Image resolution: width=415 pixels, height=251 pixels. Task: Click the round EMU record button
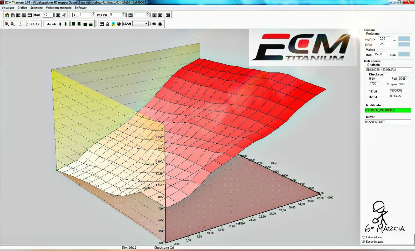pos(160,24)
